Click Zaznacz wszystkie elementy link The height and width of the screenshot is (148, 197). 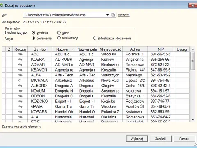(x=21, y=127)
